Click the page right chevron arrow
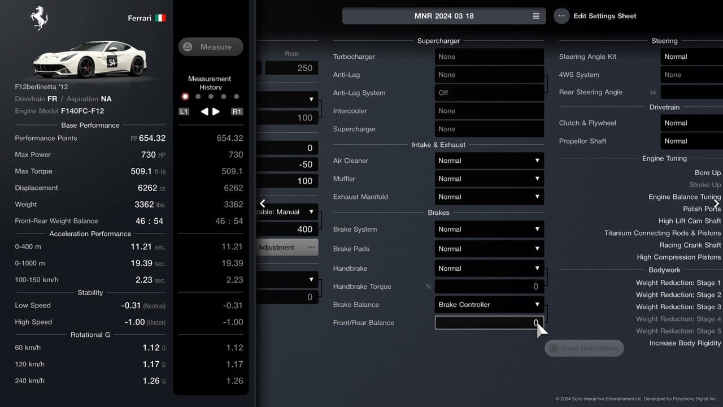This screenshot has width=723, height=407. 716,203
